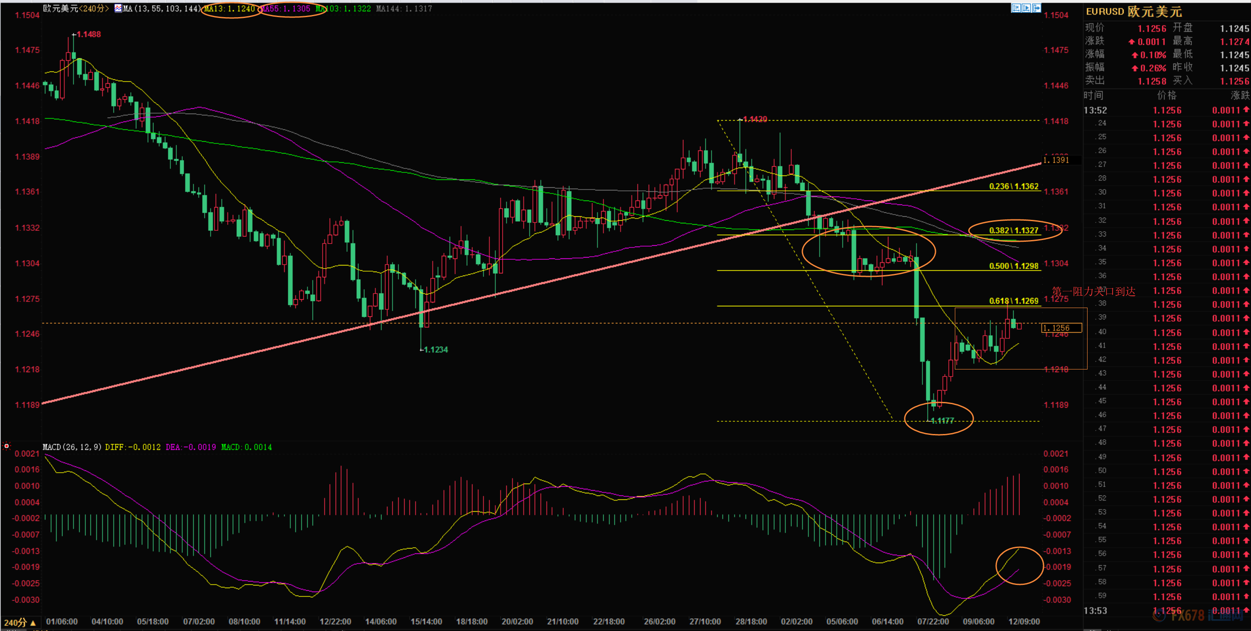Click the 0.382\1.1327 Fibonacci level label

coord(1014,230)
